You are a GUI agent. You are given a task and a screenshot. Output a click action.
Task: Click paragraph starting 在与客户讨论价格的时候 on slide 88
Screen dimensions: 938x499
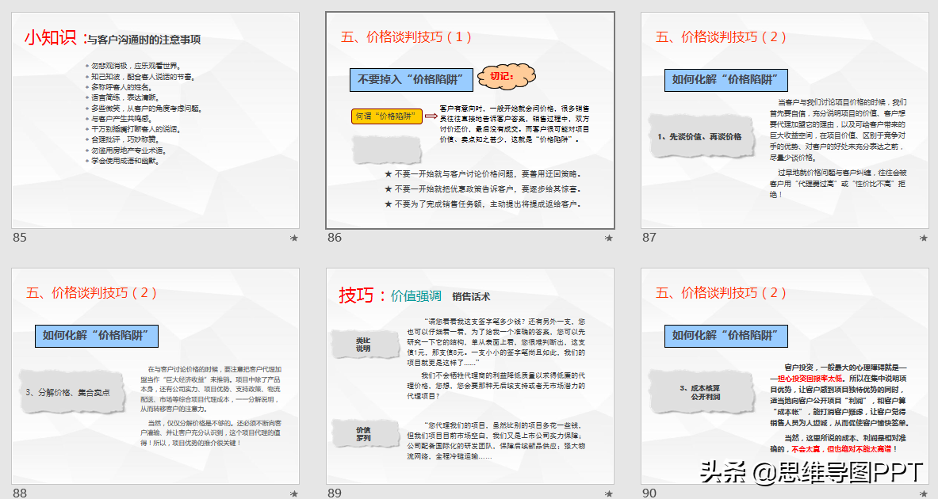click(211, 389)
